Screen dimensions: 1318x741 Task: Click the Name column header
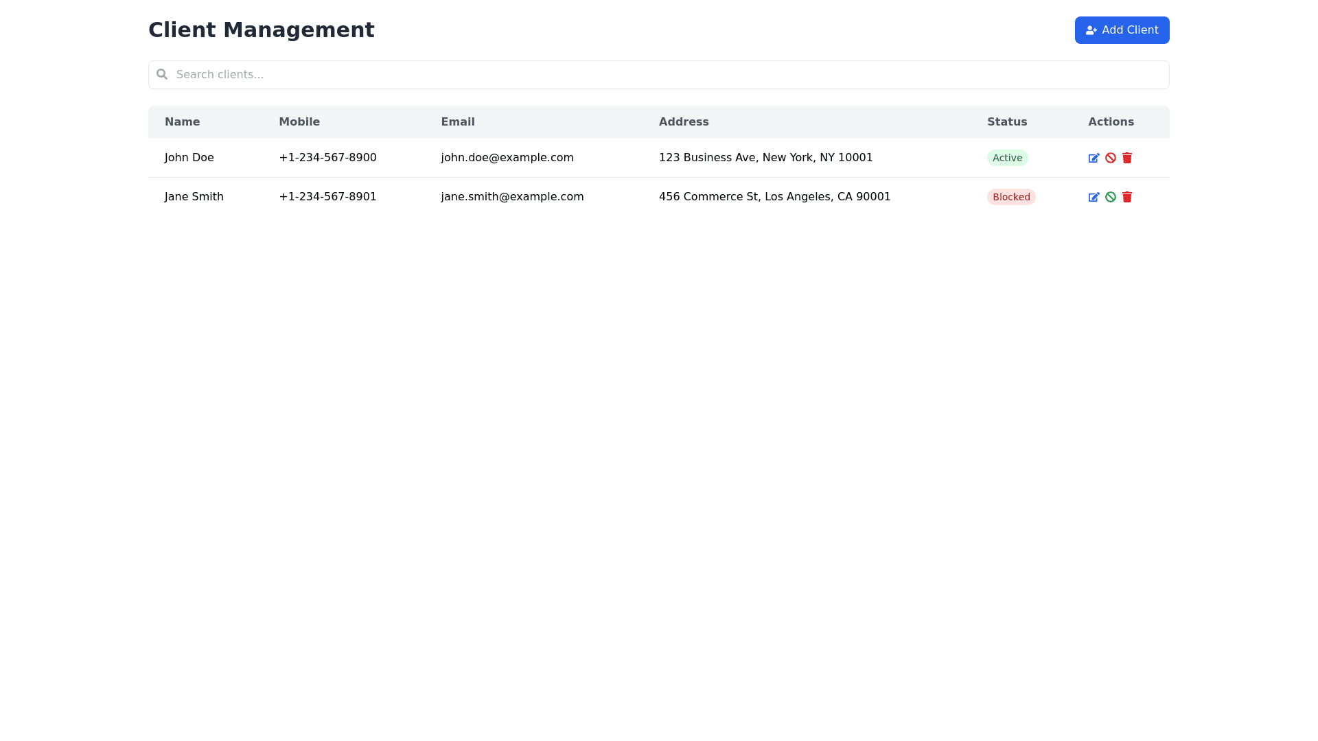[182, 122]
